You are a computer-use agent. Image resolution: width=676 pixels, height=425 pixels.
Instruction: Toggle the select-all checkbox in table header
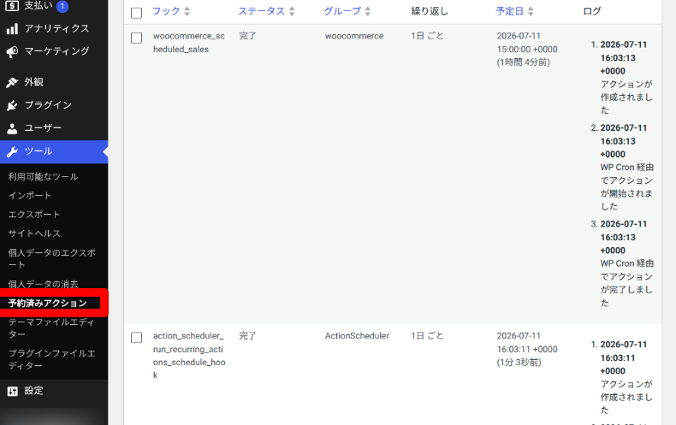pyautogui.click(x=136, y=13)
